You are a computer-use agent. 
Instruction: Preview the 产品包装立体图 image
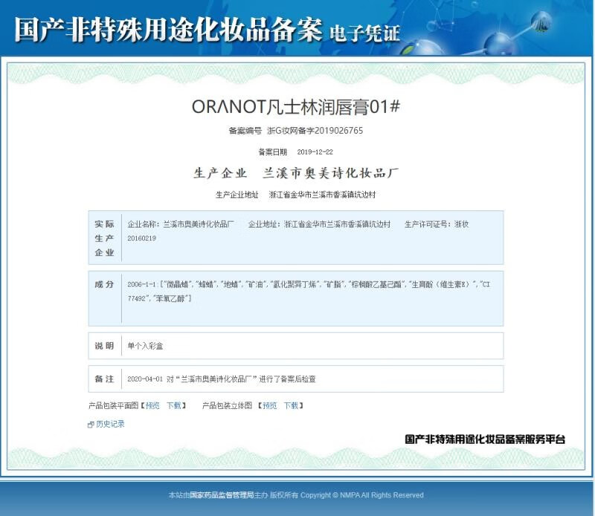coord(270,406)
